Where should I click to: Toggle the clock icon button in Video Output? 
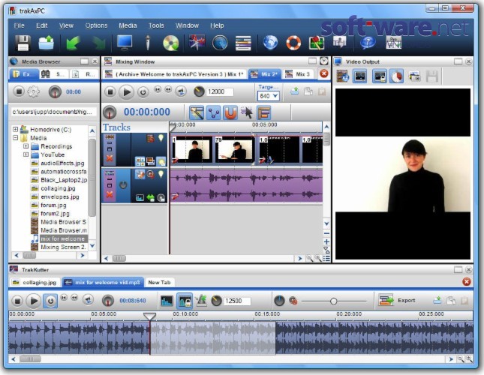tap(397, 76)
